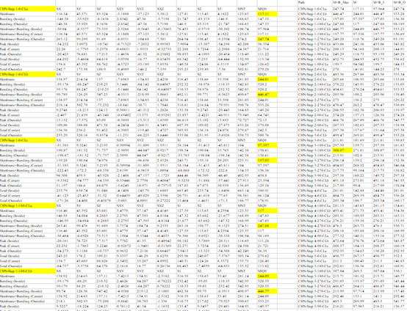Screen dimensions: 407x311
Task: Select 471.38 in the SZ column
Action: point(101,125)
